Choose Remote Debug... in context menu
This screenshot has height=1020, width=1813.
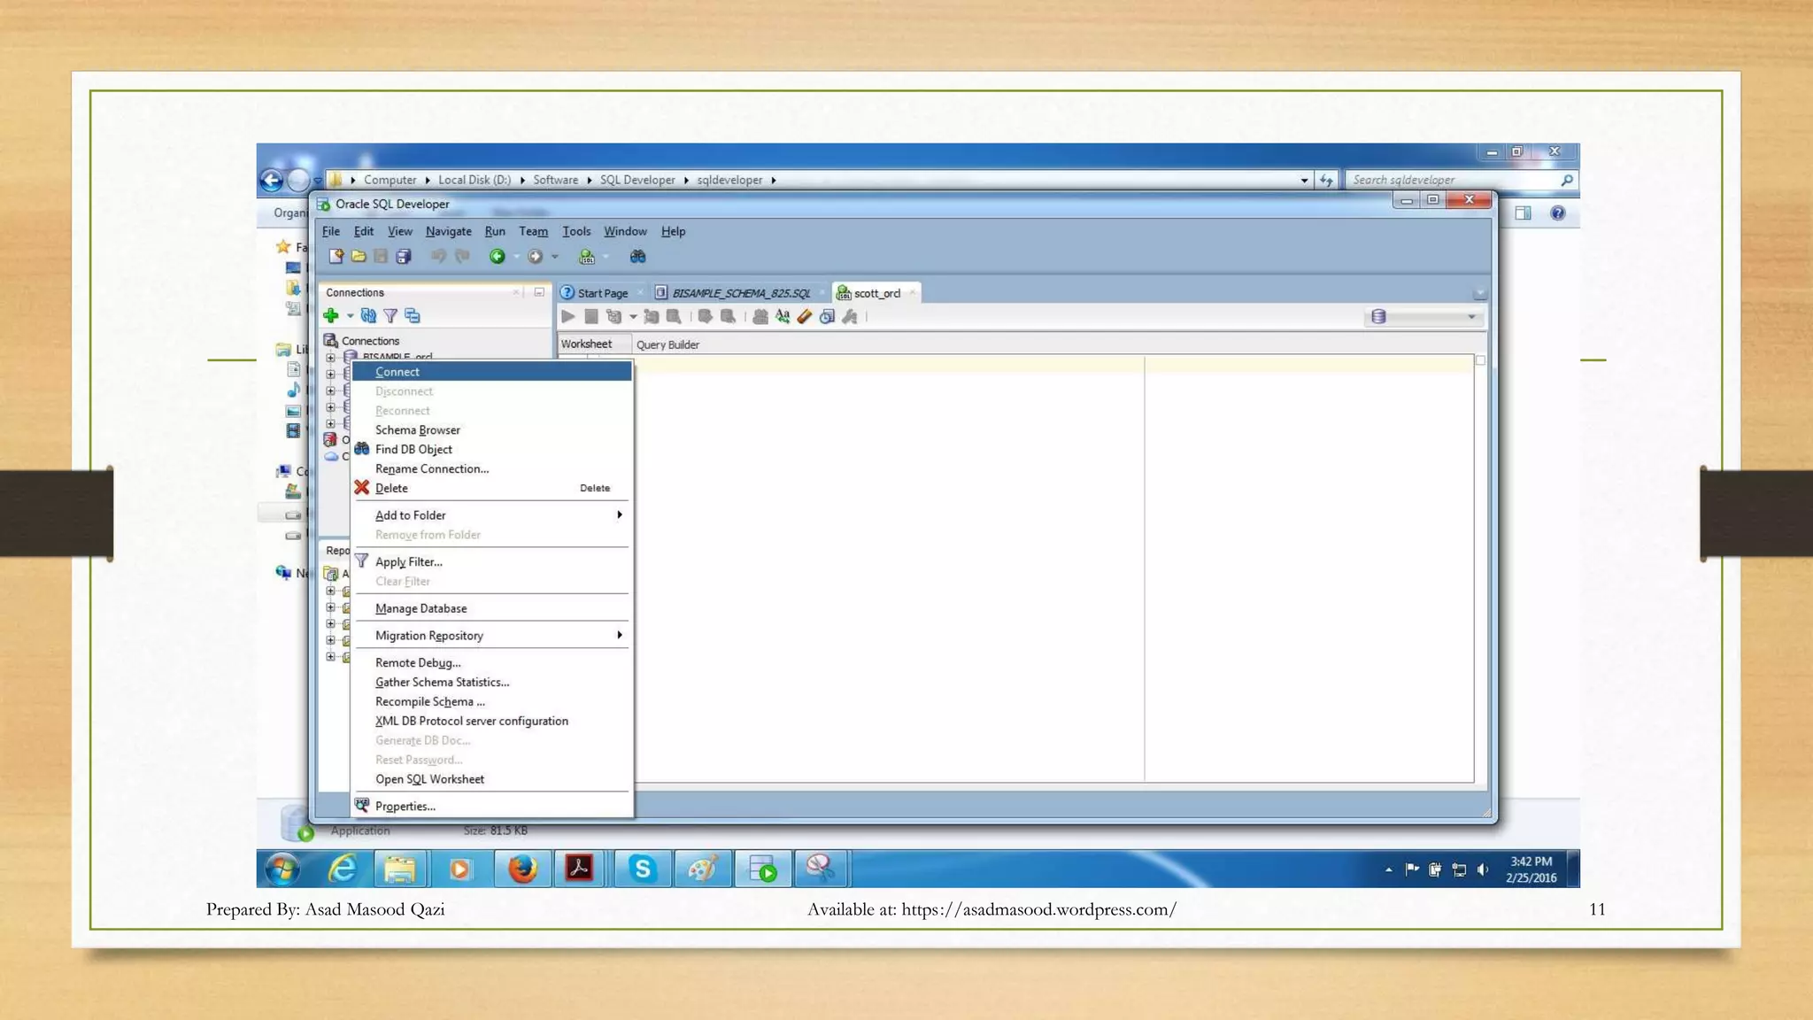coord(492,663)
